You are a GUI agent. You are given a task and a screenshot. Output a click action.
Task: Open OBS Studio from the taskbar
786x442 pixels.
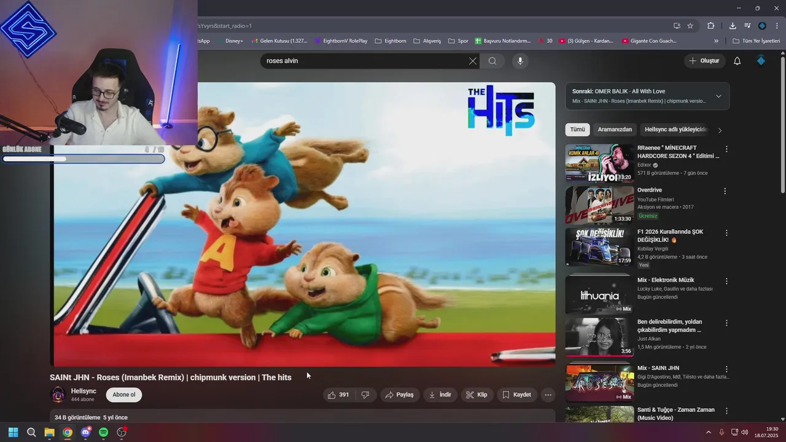pyautogui.click(x=122, y=432)
